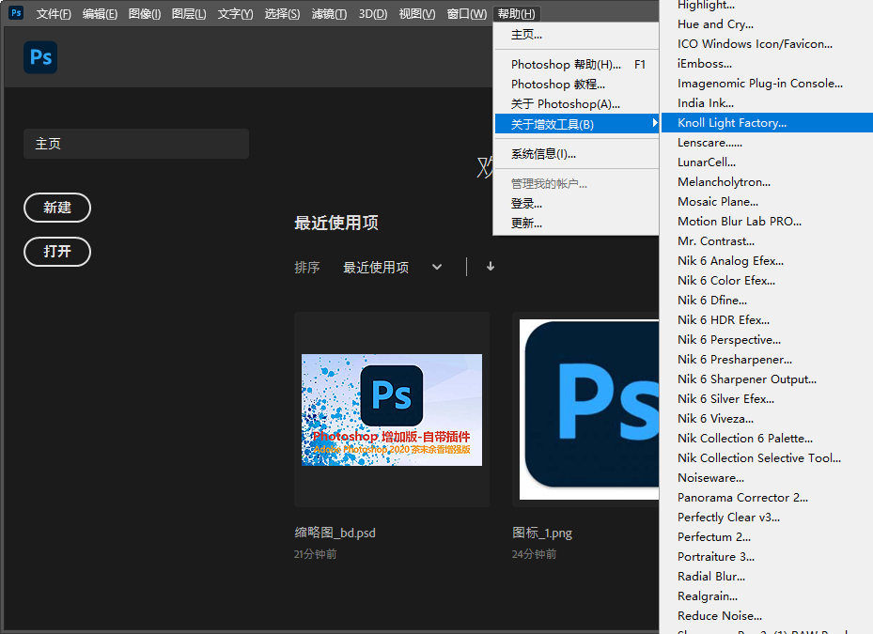
Task: Select Nik 6 HDR Efex...
Action: click(x=766, y=320)
